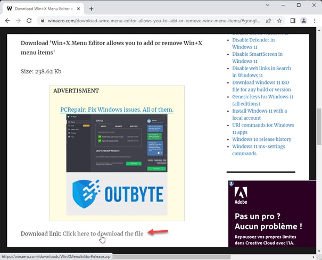Go back with the browser back arrow
The width and height of the screenshot is (322, 260).
coord(7,21)
